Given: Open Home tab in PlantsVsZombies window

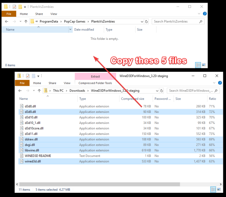Looking at the screenshot, I should click(x=24, y=14).
